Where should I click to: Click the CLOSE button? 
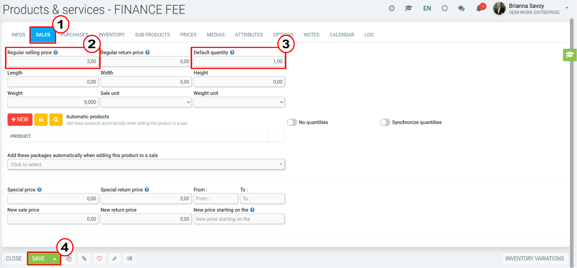click(14, 259)
